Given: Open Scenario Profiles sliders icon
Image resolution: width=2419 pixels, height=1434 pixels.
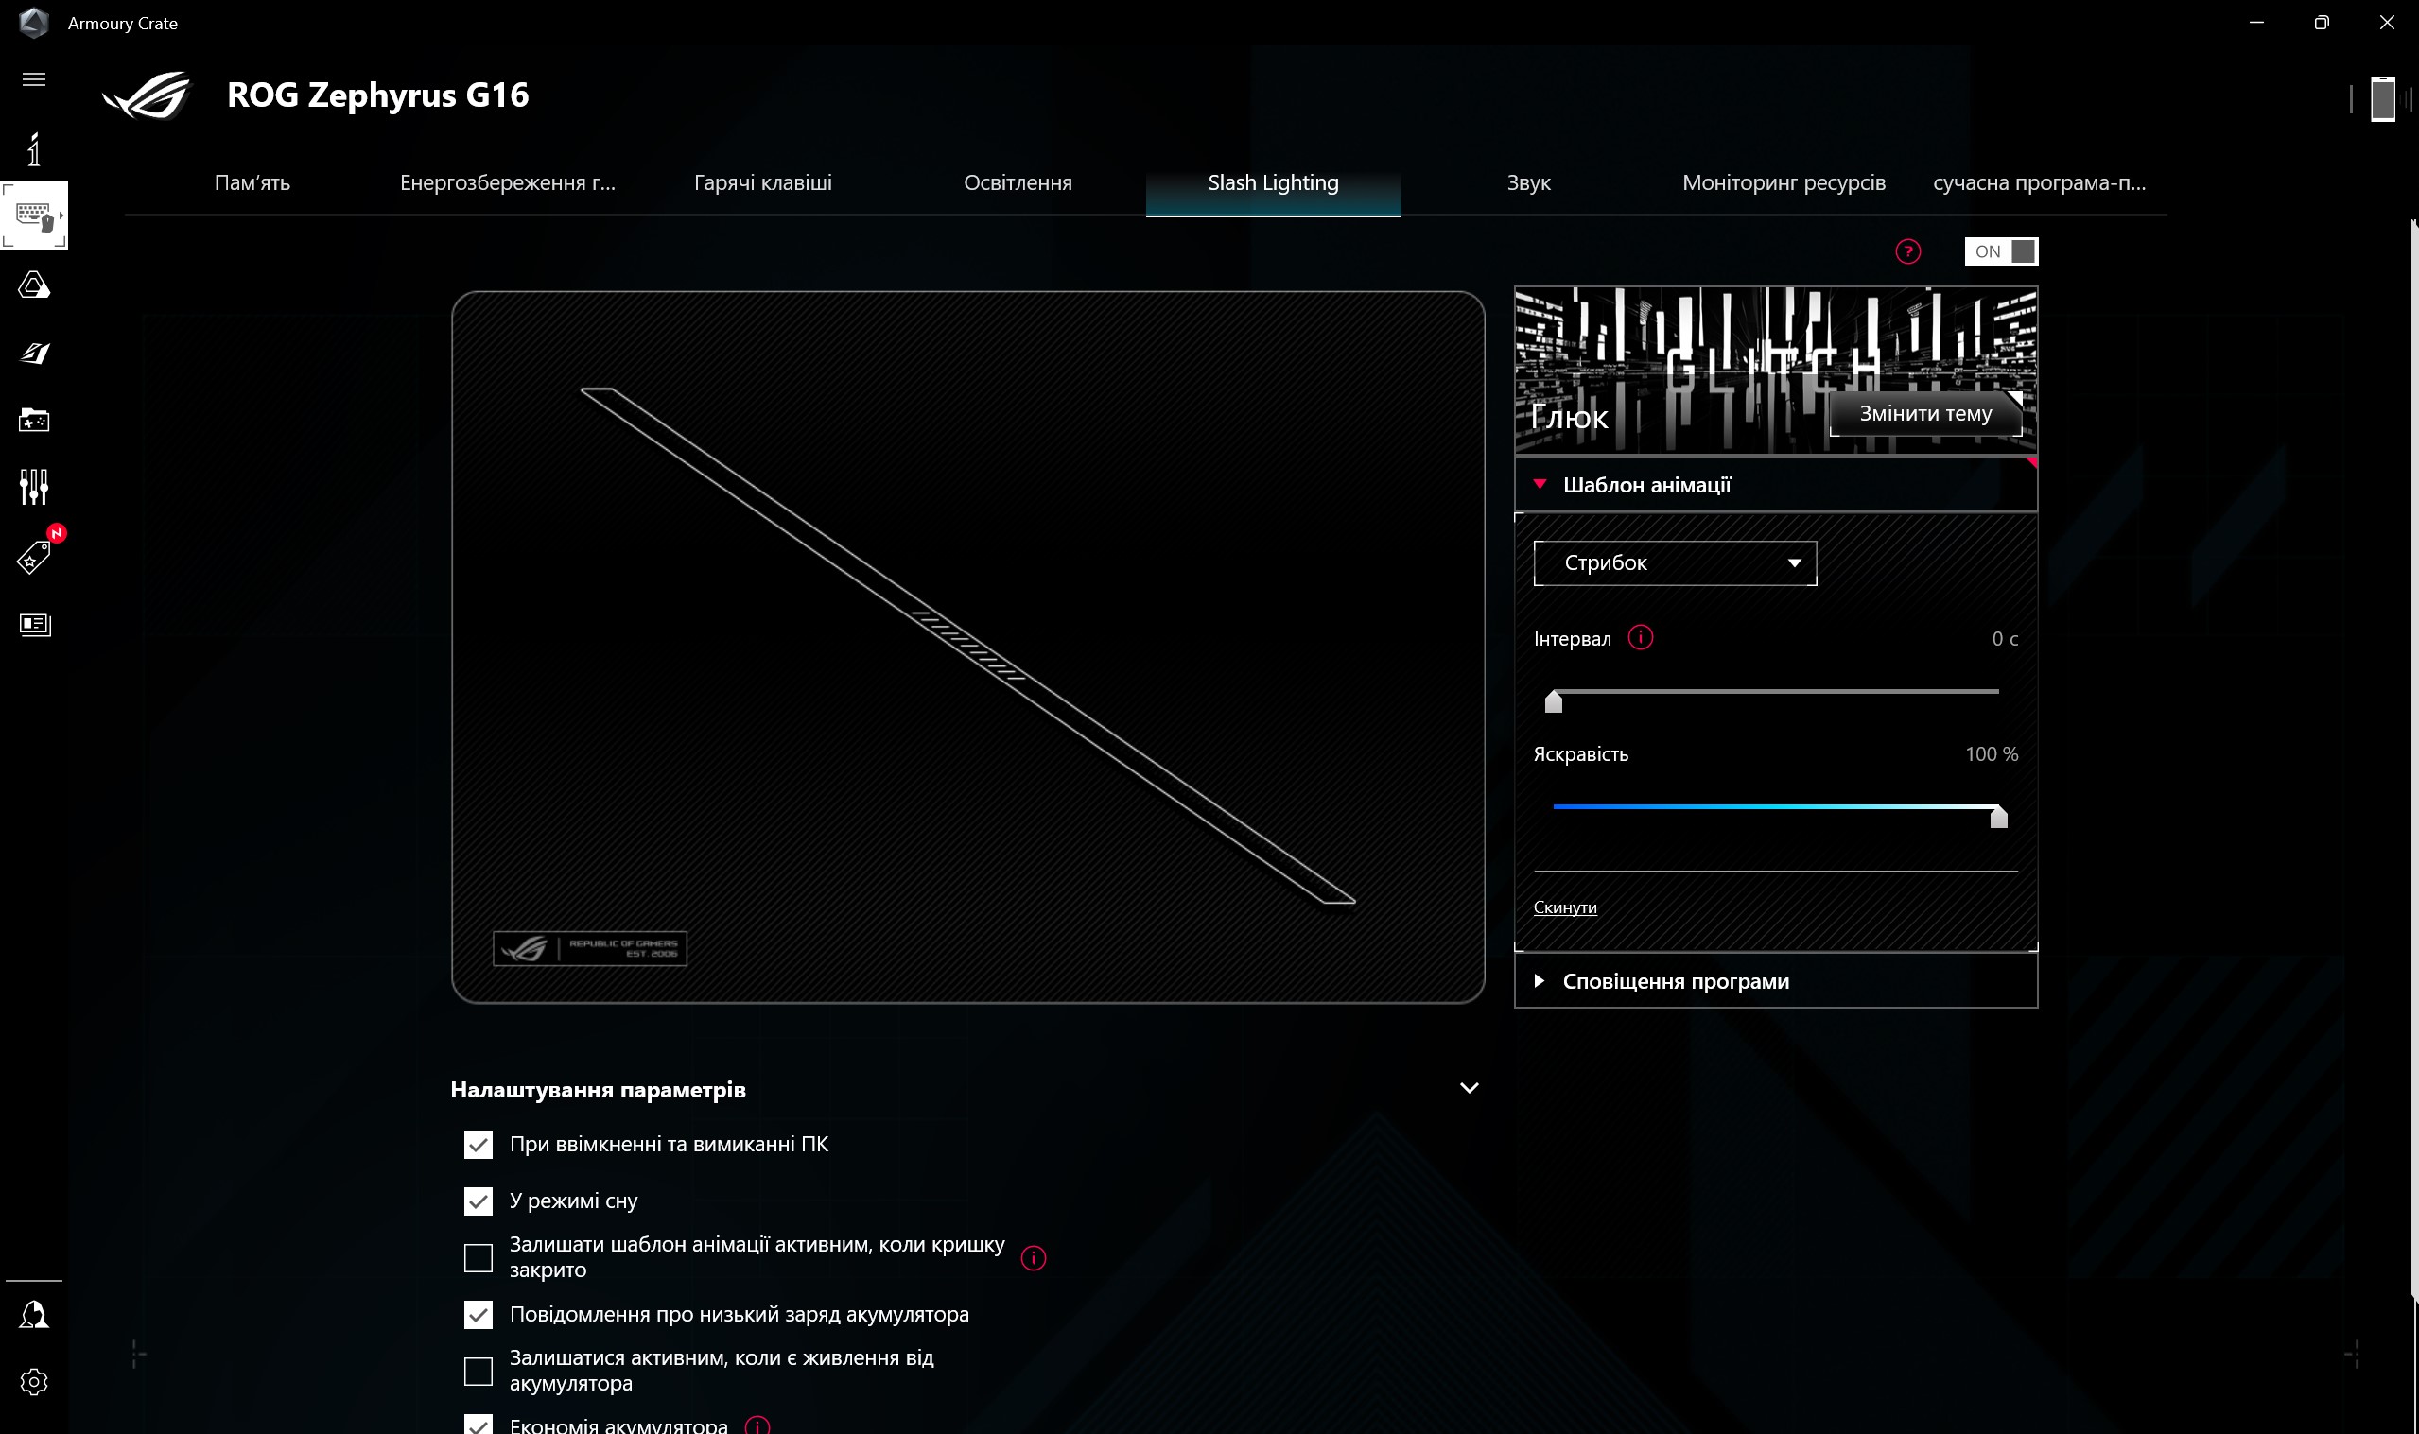Looking at the screenshot, I should tap(34, 487).
